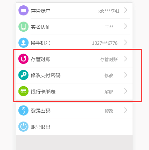149x150 pixels.
Task: Tap 修改 next to 修改支付密码
Action: click(x=109, y=76)
